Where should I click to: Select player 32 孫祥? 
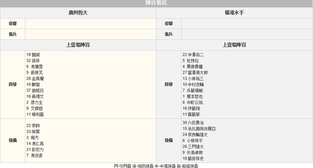click(x=33, y=60)
